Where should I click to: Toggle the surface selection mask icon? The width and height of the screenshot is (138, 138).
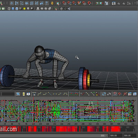[27, 3]
